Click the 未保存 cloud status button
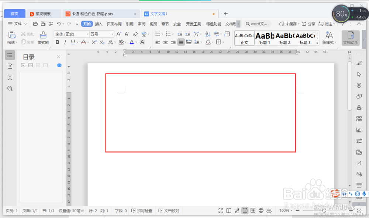The image size is (369, 218). (289, 24)
